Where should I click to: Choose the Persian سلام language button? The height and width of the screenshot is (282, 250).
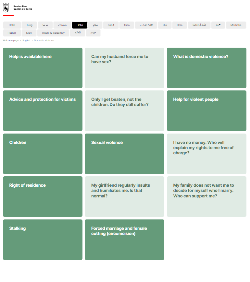coord(95,25)
